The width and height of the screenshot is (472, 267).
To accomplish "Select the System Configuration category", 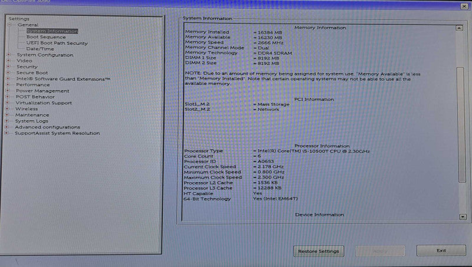I will click(45, 55).
